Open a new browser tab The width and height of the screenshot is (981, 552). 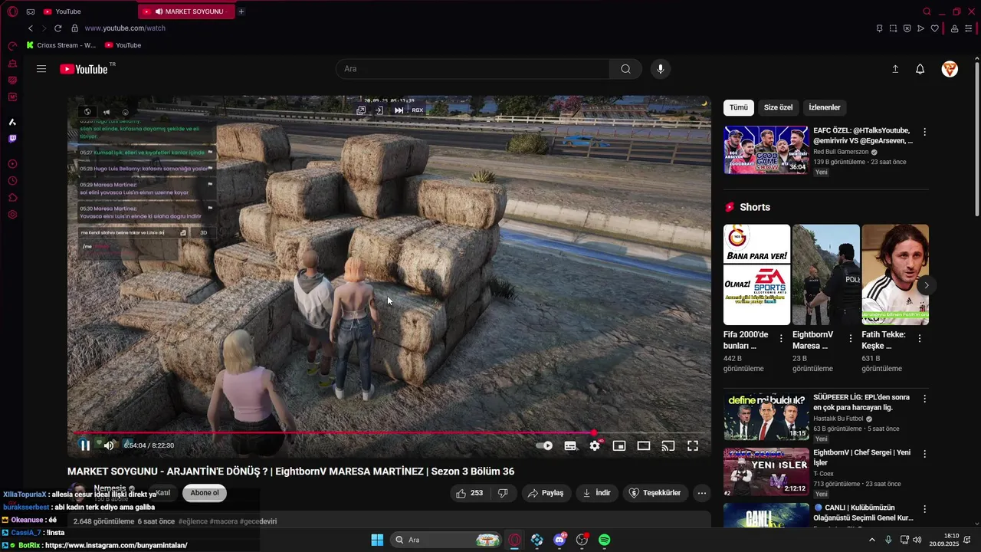pos(241,11)
